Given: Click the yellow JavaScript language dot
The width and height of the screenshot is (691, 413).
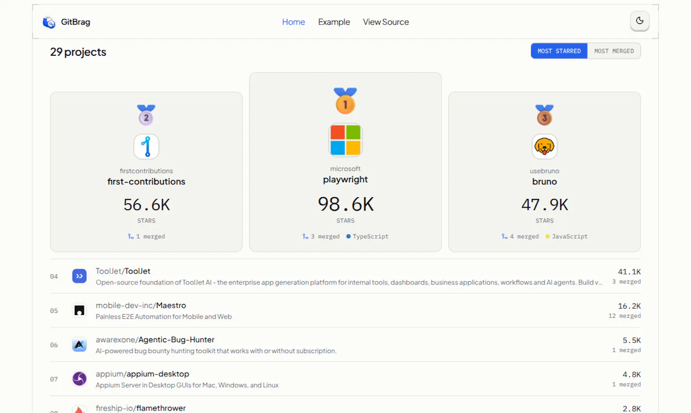Looking at the screenshot, I should (547, 236).
